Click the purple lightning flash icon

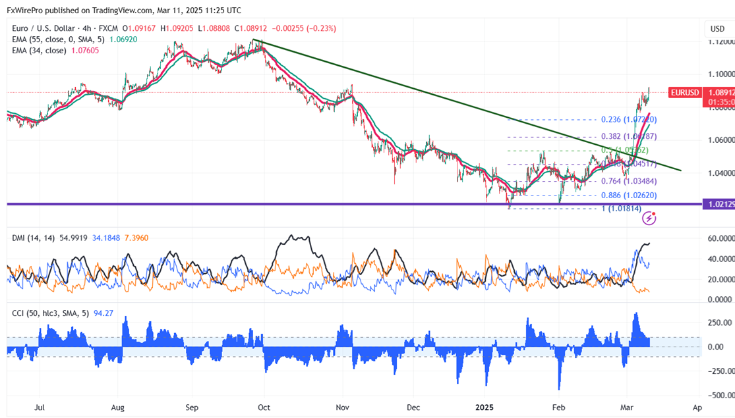649,218
